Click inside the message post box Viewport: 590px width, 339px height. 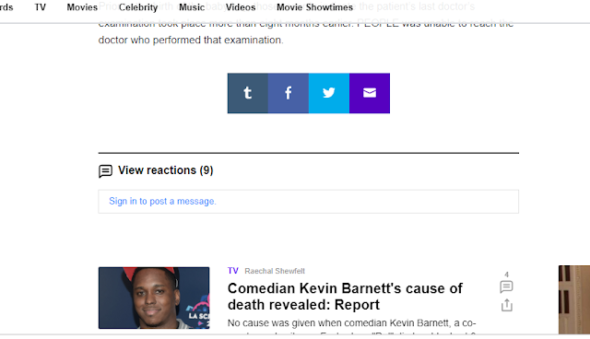pos(309,202)
